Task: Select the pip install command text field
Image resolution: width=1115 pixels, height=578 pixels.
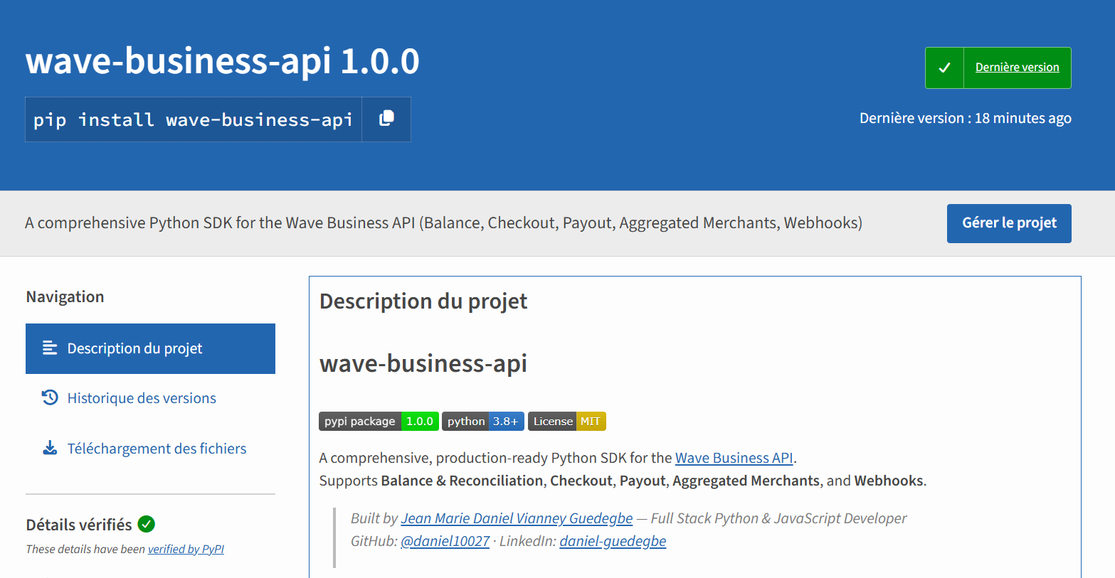Action: click(192, 119)
